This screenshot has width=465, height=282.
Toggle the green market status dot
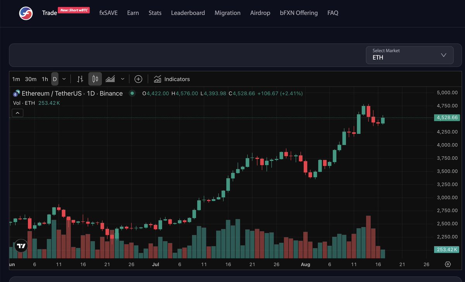(132, 93)
